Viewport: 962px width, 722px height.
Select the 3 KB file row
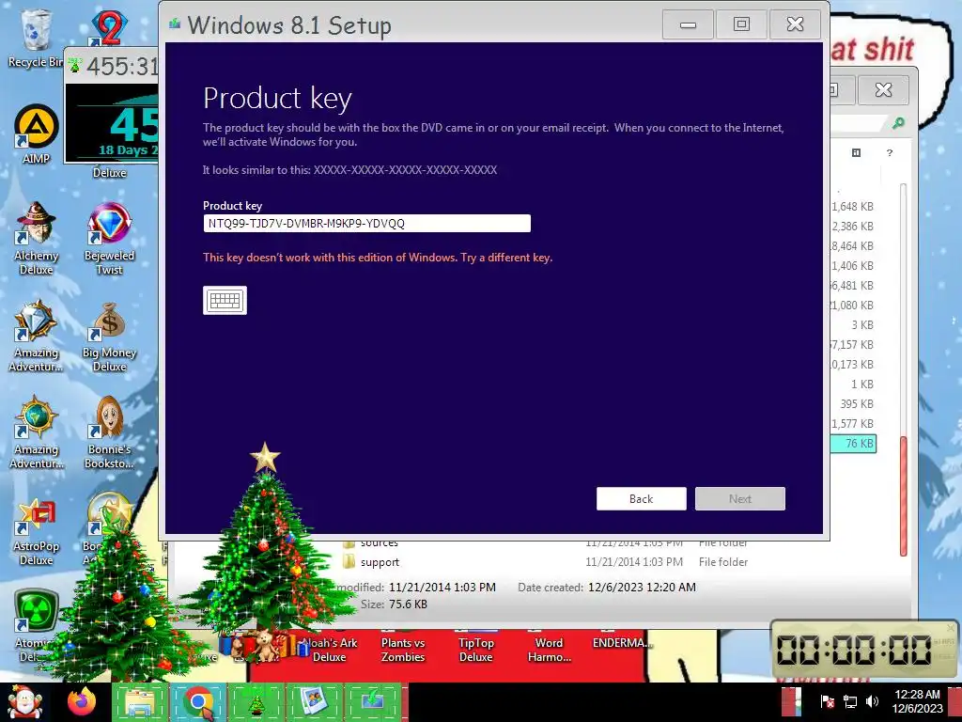(861, 324)
